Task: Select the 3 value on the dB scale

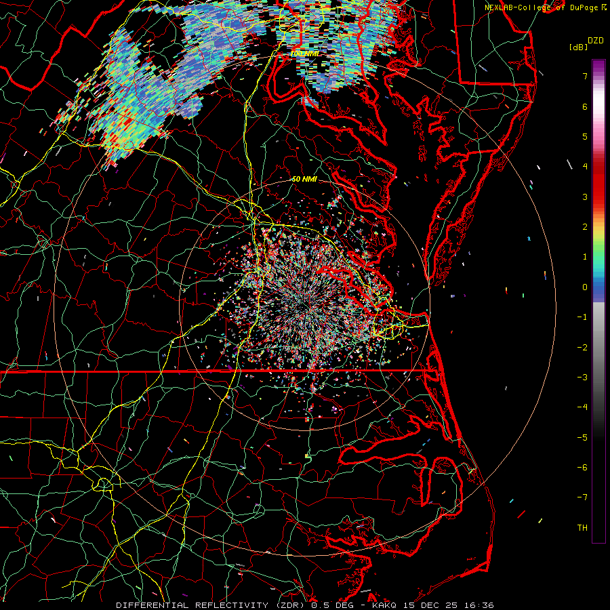Action: pos(585,197)
